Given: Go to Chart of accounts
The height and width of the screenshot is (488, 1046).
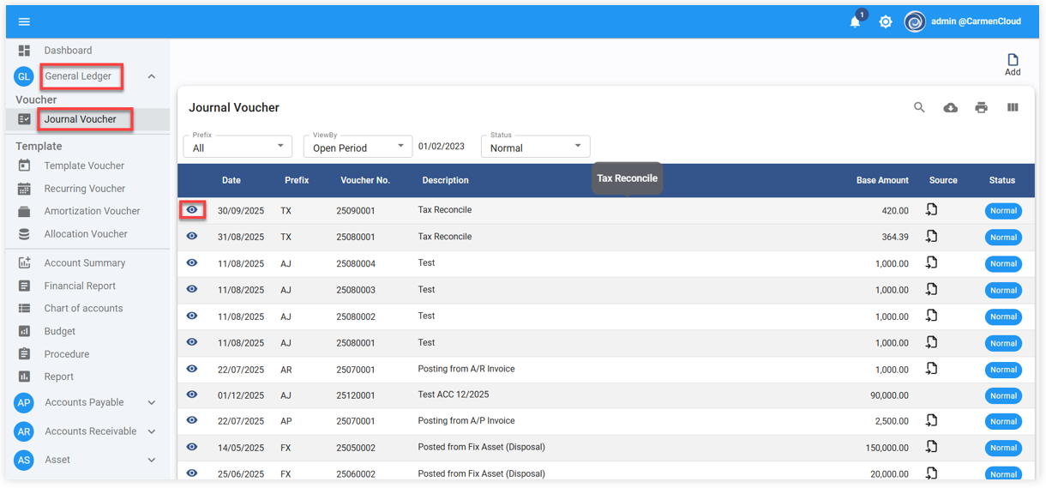Looking at the screenshot, I should coord(83,309).
